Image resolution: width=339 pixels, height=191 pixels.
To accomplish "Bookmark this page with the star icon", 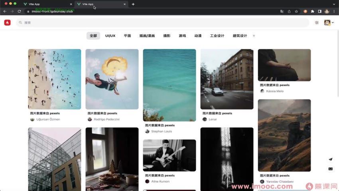I will click(296, 11).
